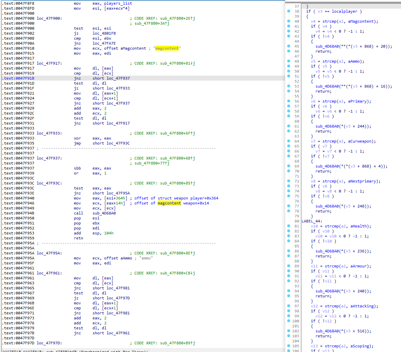Viewport: 401px width, 352px height.
Task: Click highlighted "magcontent" string comment at 0047F910
Action: click(167, 48)
